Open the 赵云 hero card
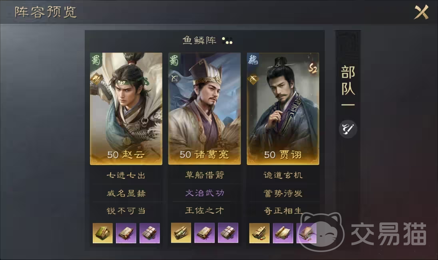This screenshot has width=438, height=260. tap(126, 109)
